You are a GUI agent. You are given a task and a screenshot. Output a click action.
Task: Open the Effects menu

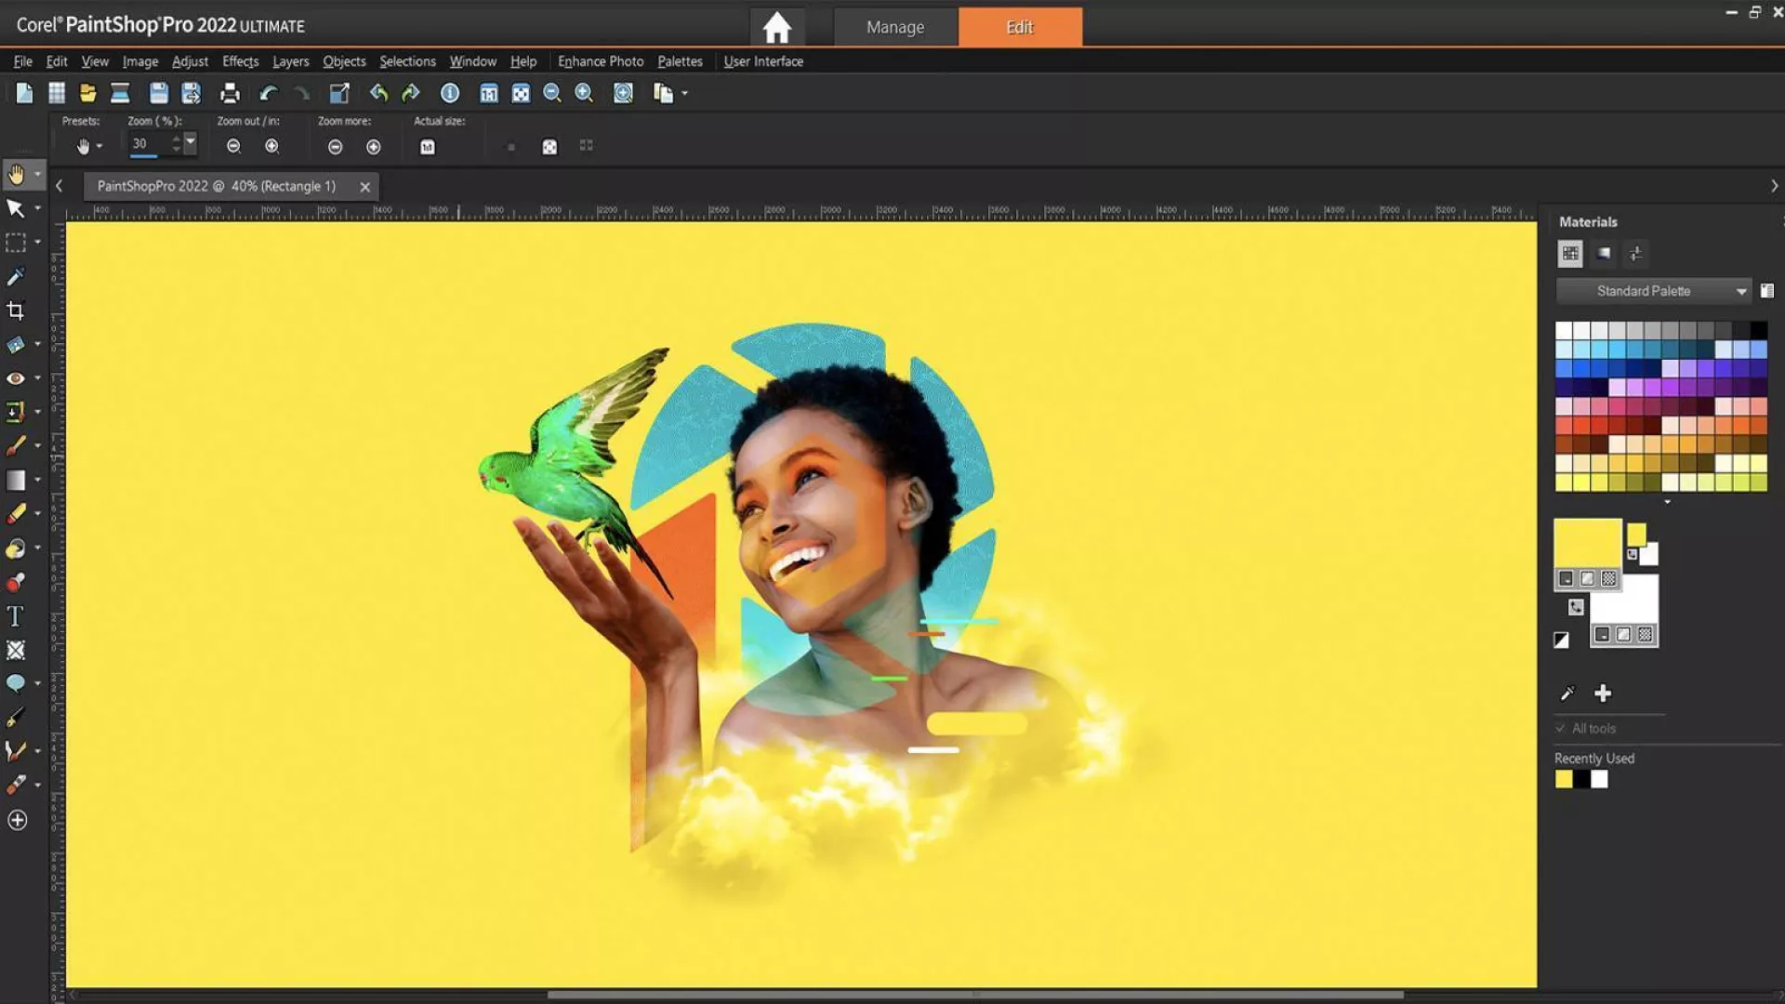(x=240, y=61)
